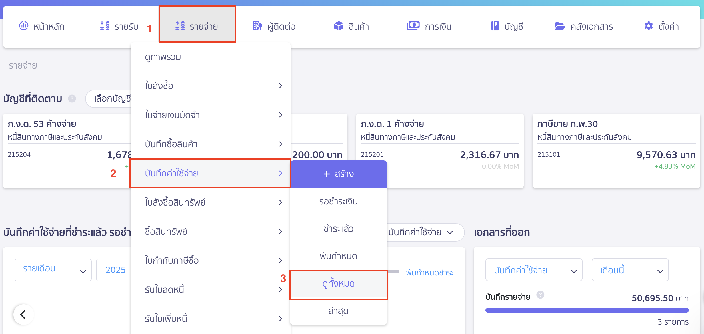Open the ผู้ติดต่อ contacts building icon
Viewport: 704px width, 334px height.
(x=257, y=26)
